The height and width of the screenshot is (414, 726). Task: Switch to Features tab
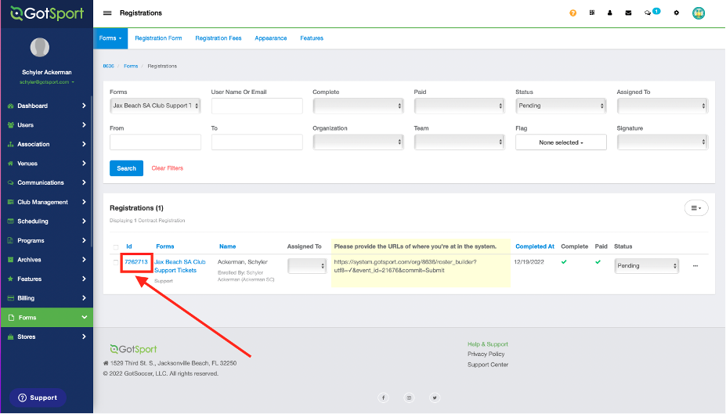pyautogui.click(x=312, y=38)
